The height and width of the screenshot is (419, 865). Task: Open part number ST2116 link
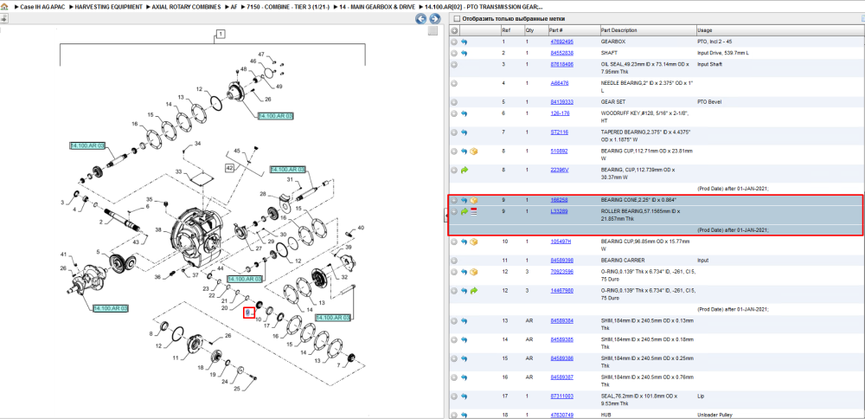click(x=560, y=132)
